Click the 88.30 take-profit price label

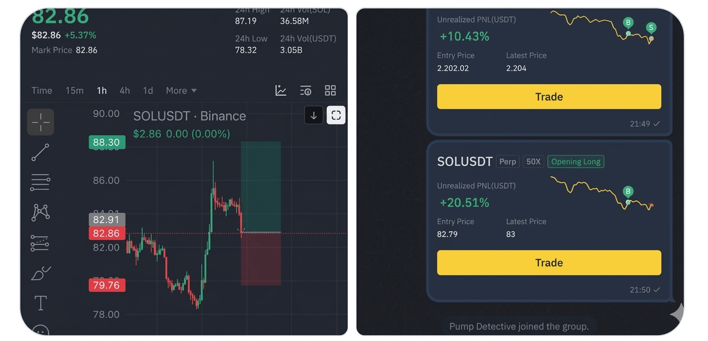107,142
